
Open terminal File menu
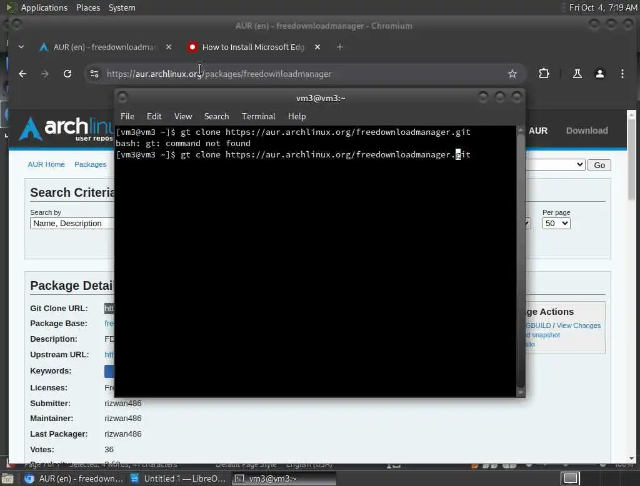[x=127, y=116]
